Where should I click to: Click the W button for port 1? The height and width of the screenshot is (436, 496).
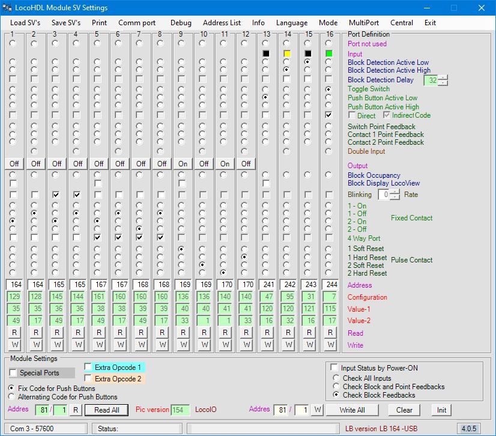tap(14, 345)
